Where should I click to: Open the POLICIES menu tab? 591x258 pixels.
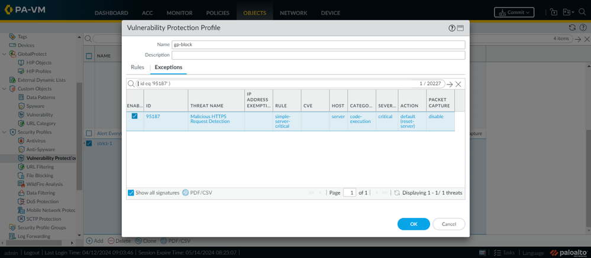pyautogui.click(x=218, y=13)
